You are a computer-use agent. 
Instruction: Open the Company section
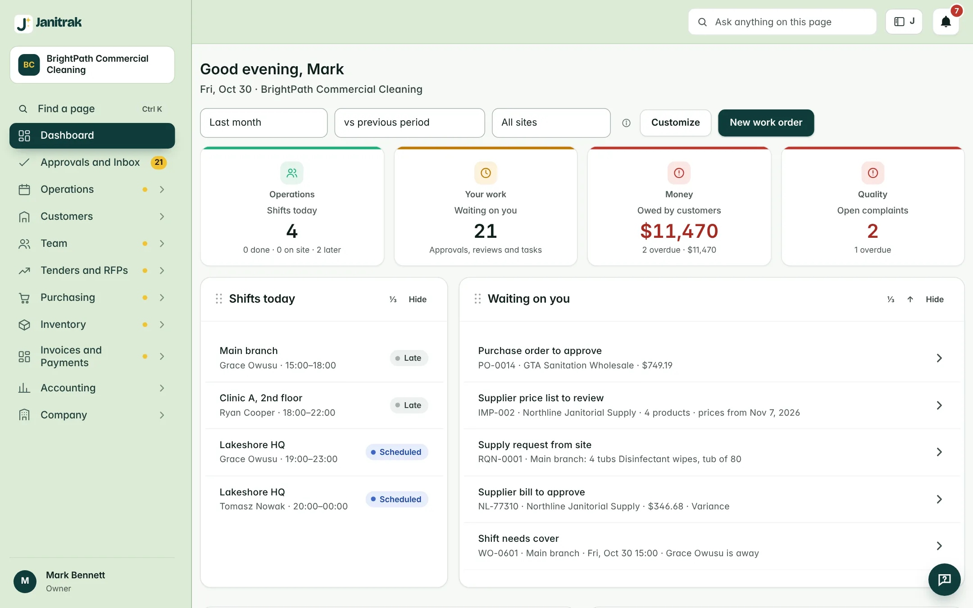coord(92,415)
